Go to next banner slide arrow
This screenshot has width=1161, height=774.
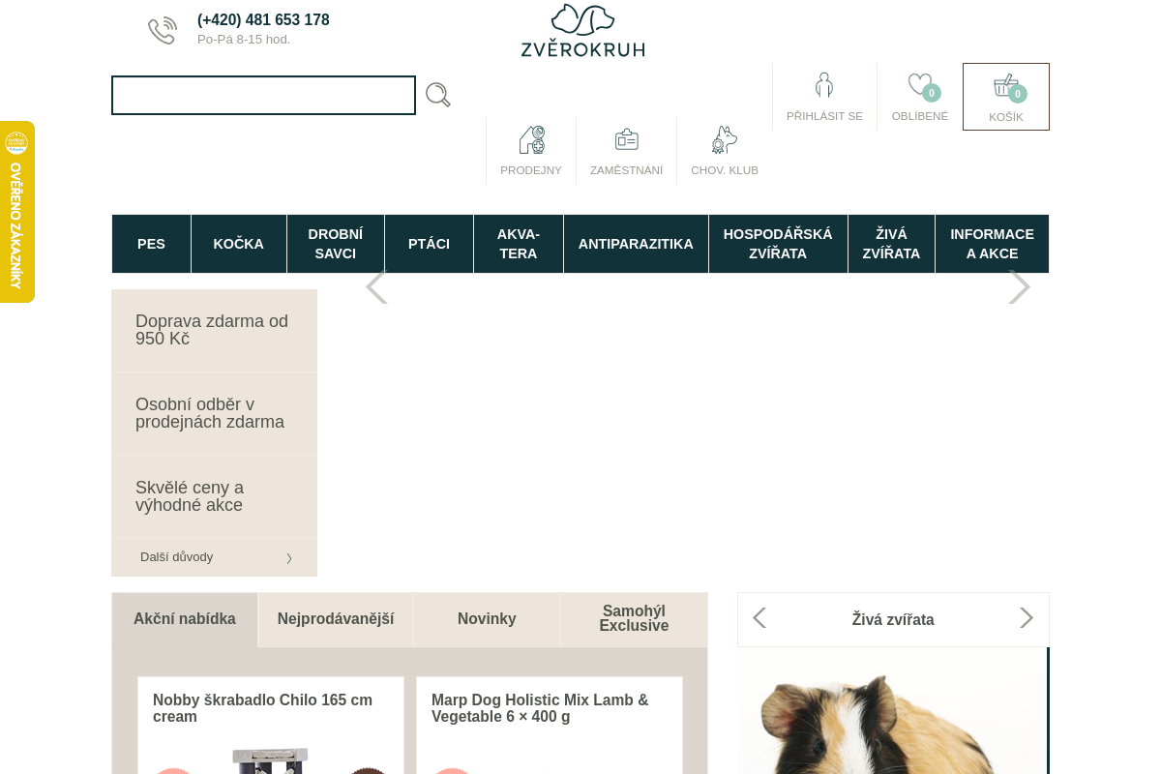click(1020, 286)
